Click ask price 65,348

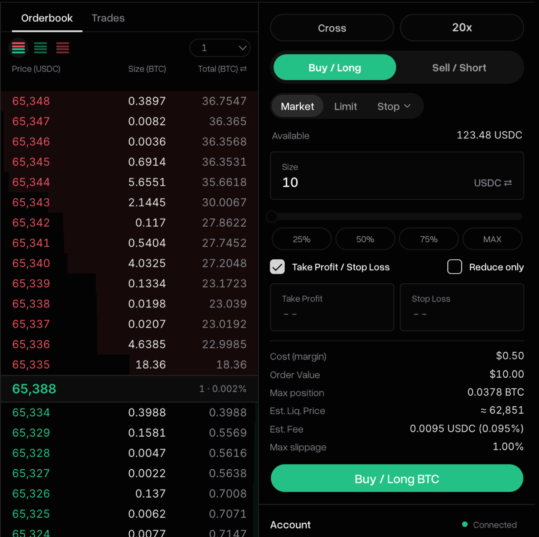tap(31, 101)
